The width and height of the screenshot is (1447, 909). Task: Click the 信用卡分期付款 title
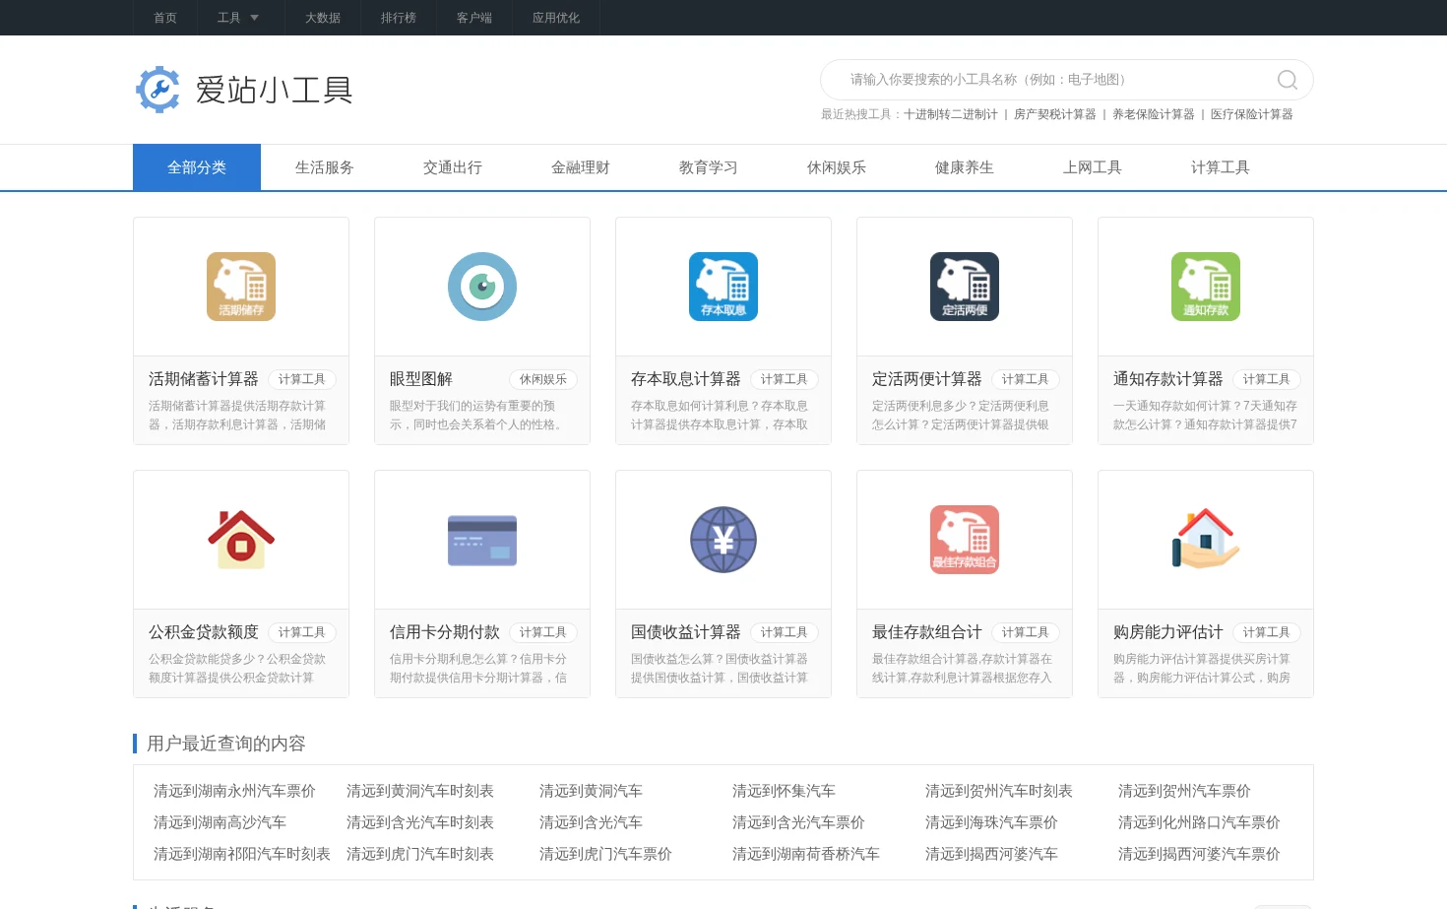click(x=445, y=632)
